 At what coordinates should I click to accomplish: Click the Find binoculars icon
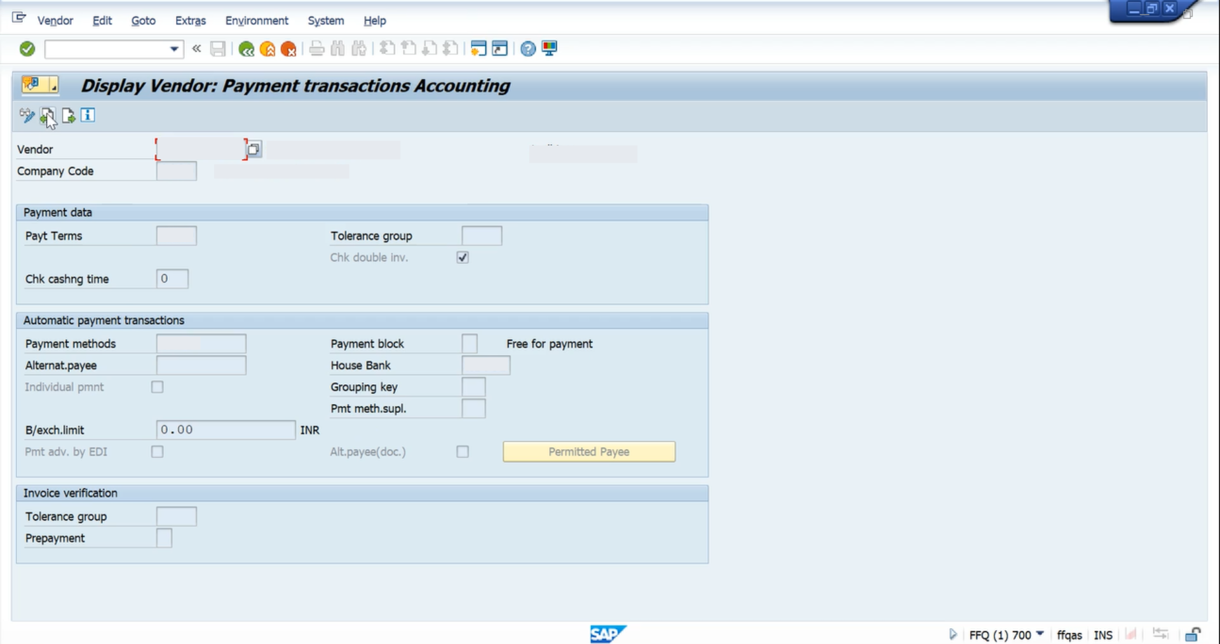[x=337, y=49]
